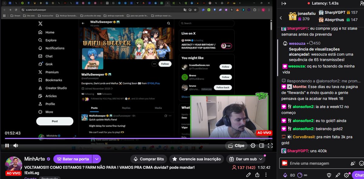Follow Breno in You might like
The height and width of the screenshot is (179, 364).
(x=226, y=77)
